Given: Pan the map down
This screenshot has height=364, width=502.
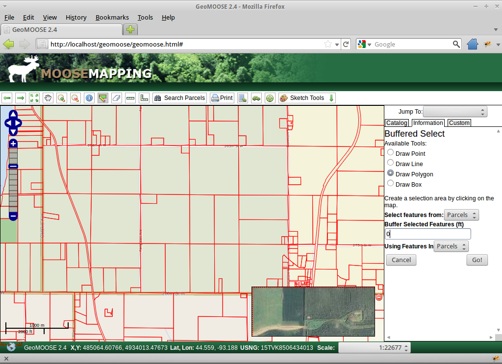Looking at the screenshot, I should tap(13, 131).
